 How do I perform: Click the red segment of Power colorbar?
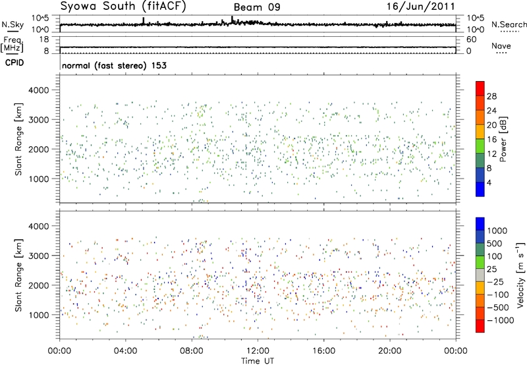click(480, 89)
